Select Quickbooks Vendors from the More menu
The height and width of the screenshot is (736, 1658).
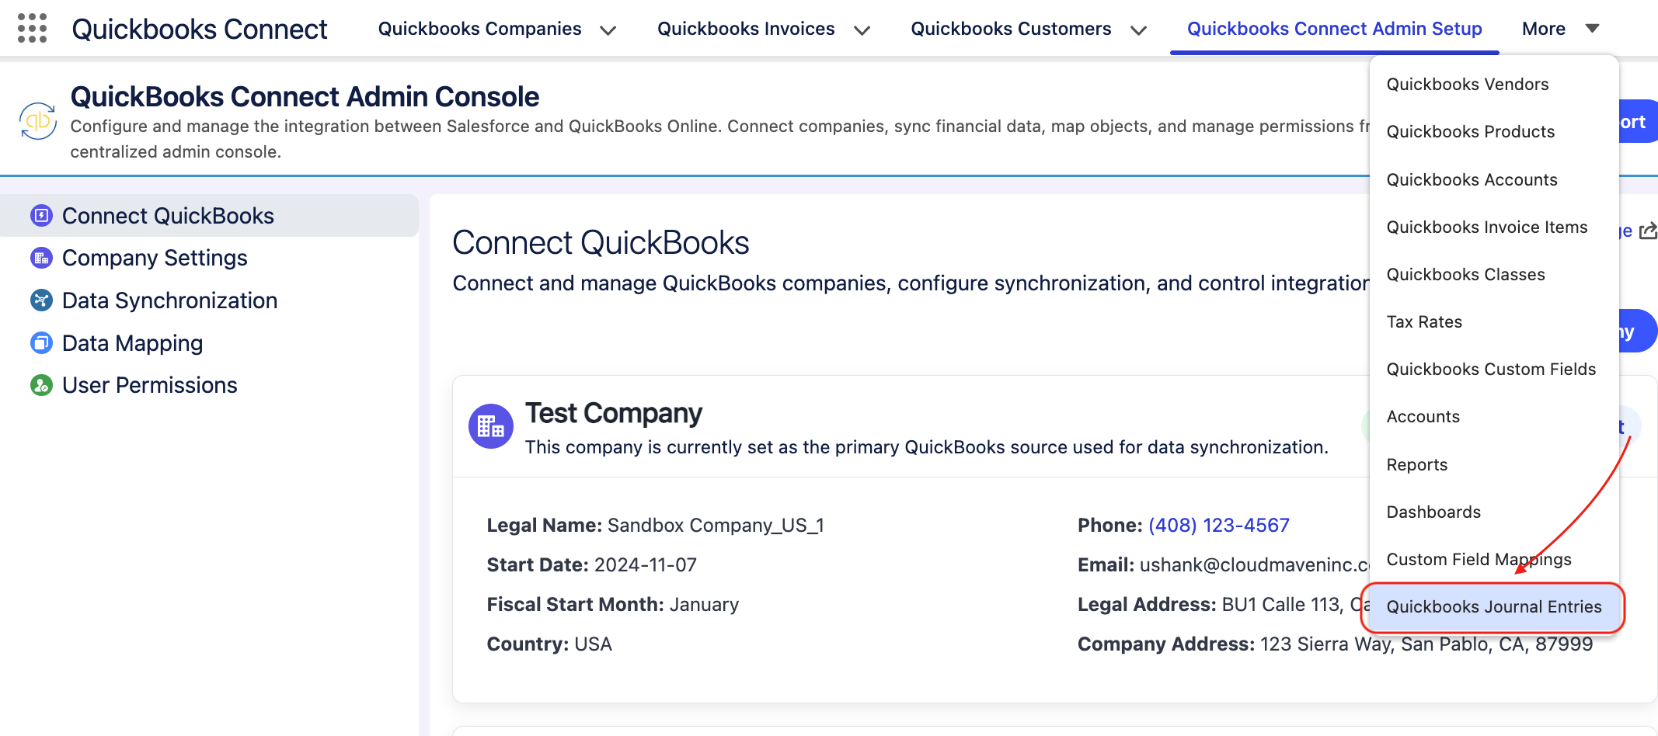(x=1494, y=84)
